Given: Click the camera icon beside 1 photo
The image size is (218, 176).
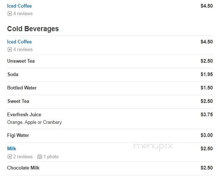Looking at the screenshot, I should click(40, 156).
